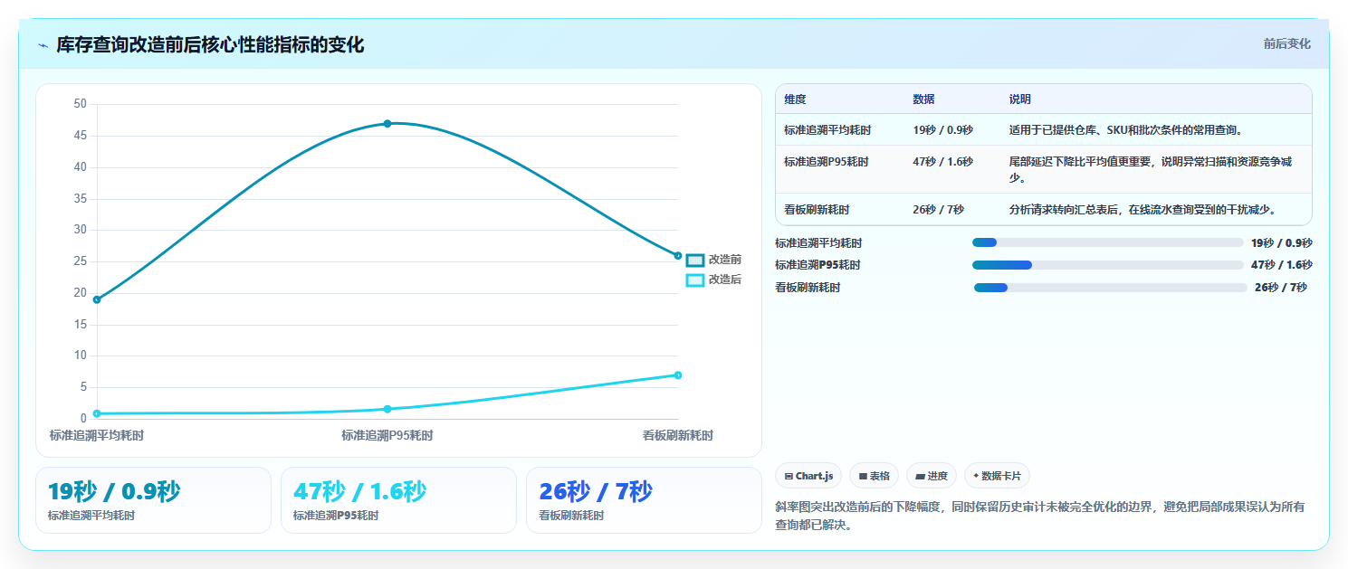Select the 改造前 point at 标准追溯平均耗时
Image resolution: width=1348 pixels, height=569 pixels.
[x=97, y=299]
